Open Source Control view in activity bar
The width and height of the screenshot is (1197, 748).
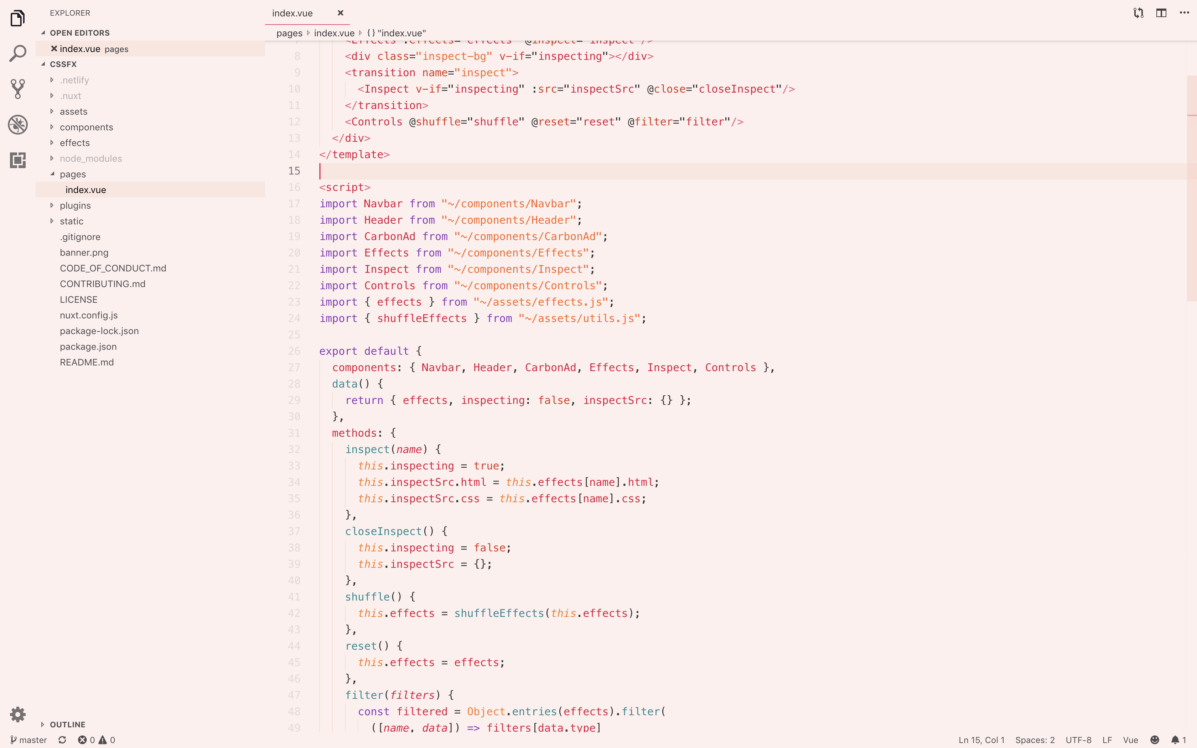17,89
